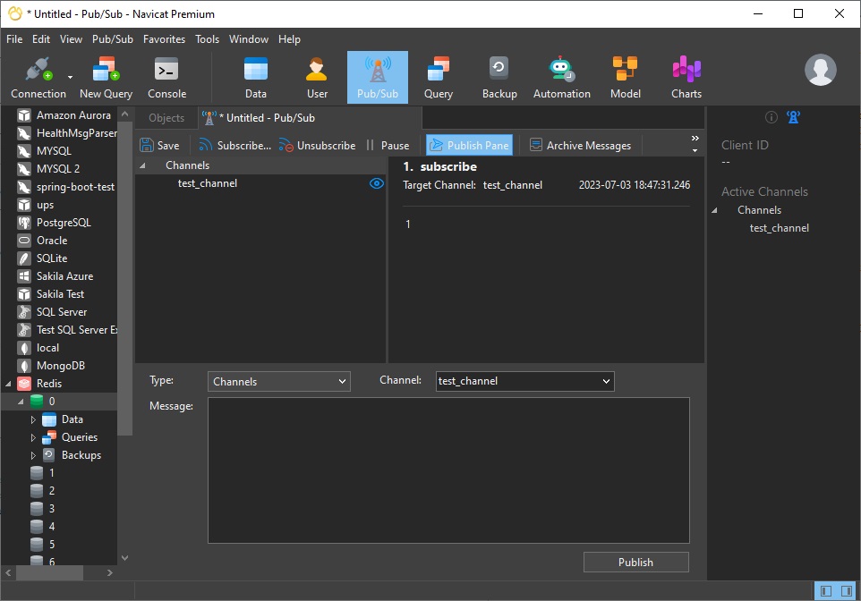
Task: Open the info icon in right panel
Action: tap(771, 117)
